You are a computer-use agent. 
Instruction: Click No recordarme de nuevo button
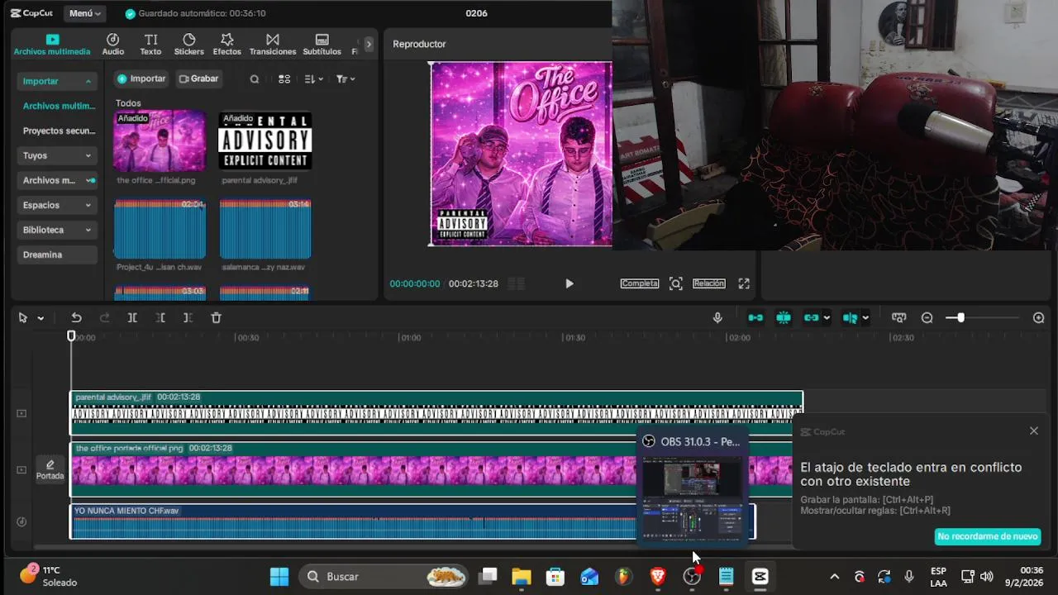coord(987,536)
